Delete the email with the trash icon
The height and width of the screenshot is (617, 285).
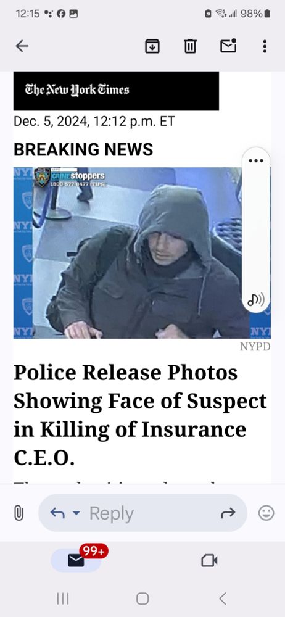click(190, 46)
